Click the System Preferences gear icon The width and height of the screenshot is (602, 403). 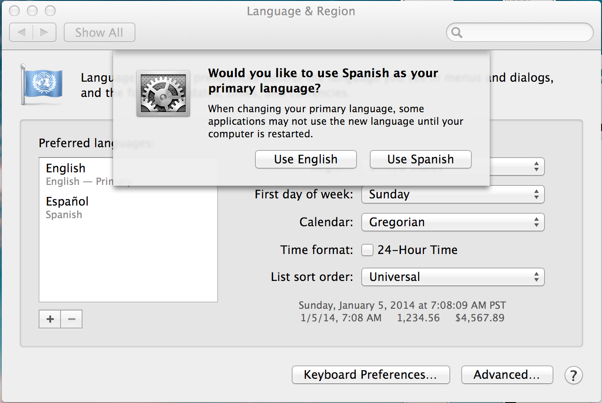pos(163,93)
